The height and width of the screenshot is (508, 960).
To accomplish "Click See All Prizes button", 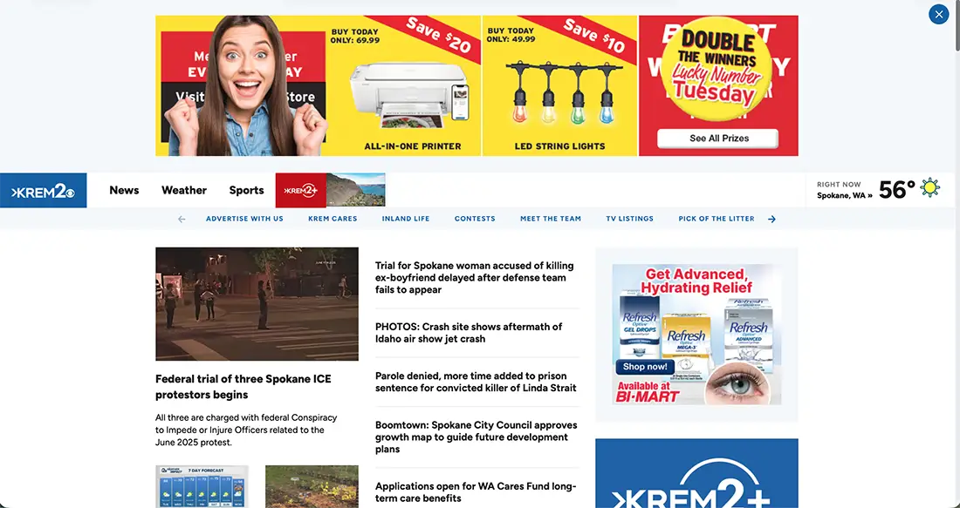I will pyautogui.click(x=718, y=139).
